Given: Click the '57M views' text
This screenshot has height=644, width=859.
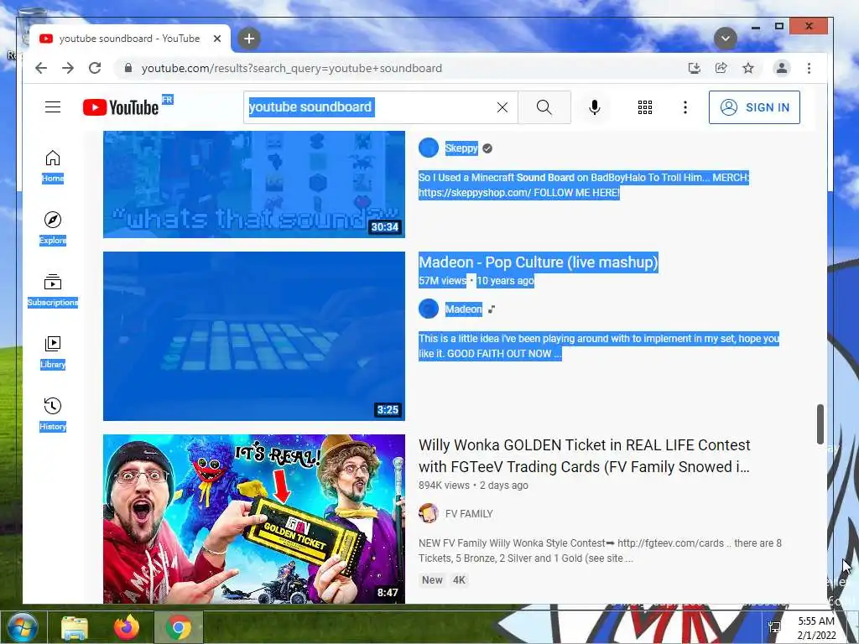Looking at the screenshot, I should pyautogui.click(x=443, y=280).
